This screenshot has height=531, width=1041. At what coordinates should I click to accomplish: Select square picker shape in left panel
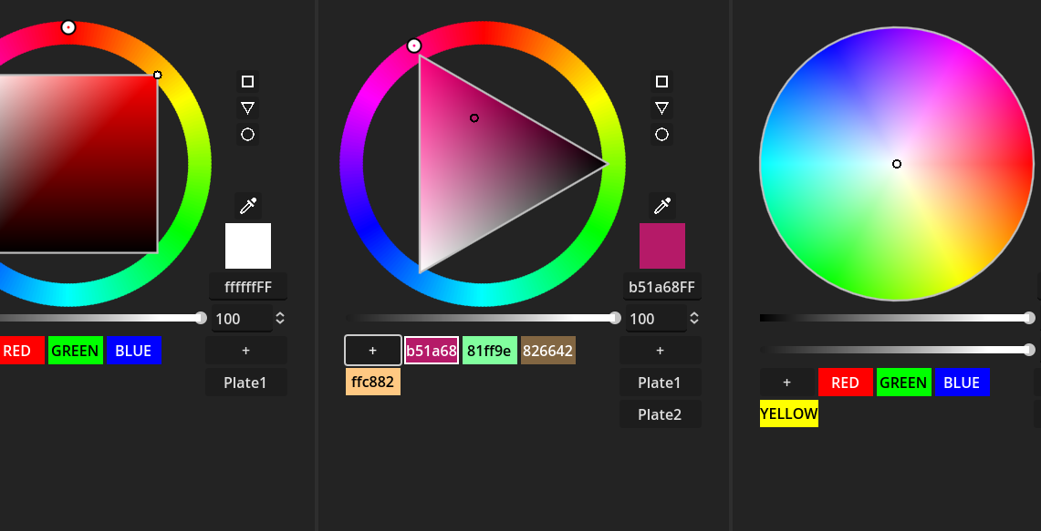click(247, 82)
